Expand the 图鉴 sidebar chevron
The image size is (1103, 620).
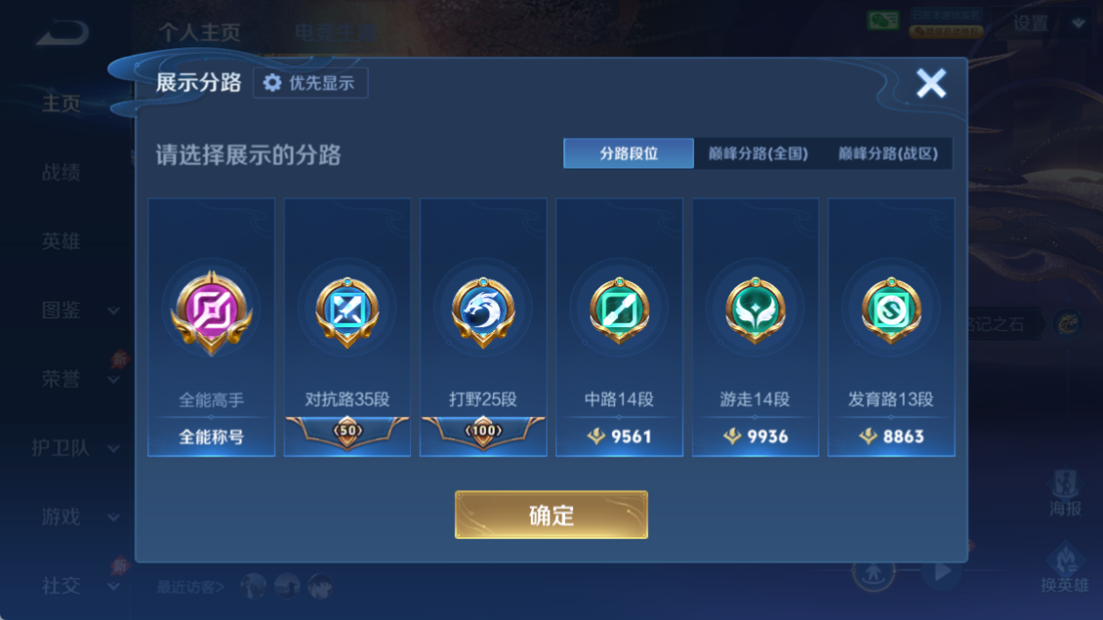[114, 310]
